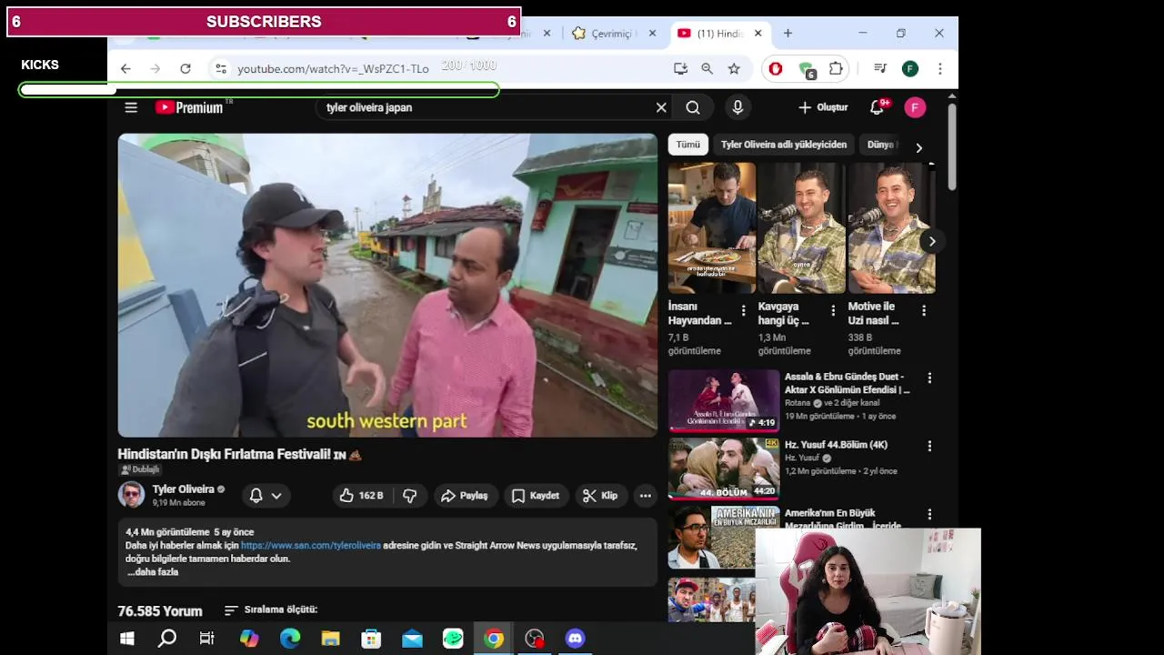Viewport: 1164px width, 655px height.
Task: Share video using Paylaş button
Action: pos(465,496)
